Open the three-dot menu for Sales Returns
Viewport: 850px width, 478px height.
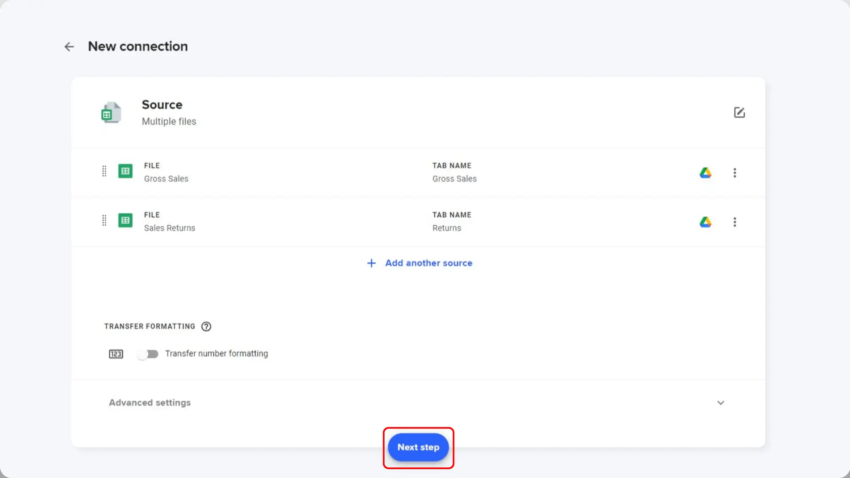[x=735, y=222]
